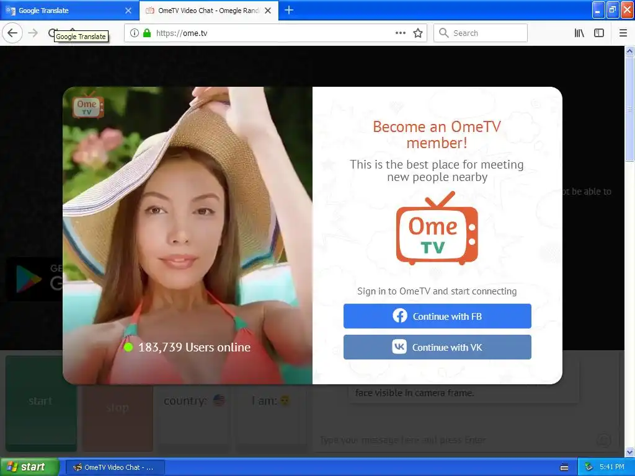Image resolution: width=635 pixels, height=476 pixels.
Task: Click the 5:41 PM clock
Action: [612, 467]
